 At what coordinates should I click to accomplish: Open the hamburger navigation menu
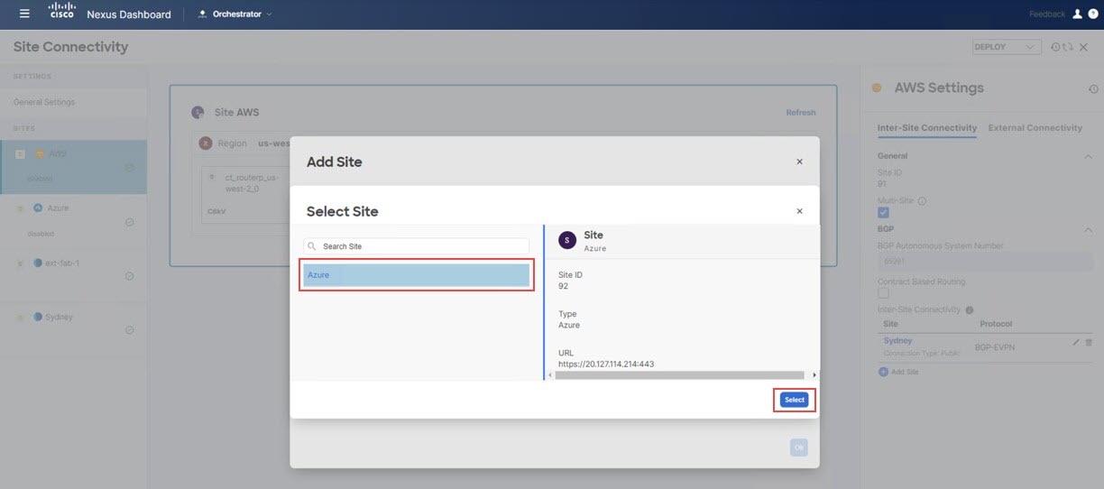(x=24, y=14)
